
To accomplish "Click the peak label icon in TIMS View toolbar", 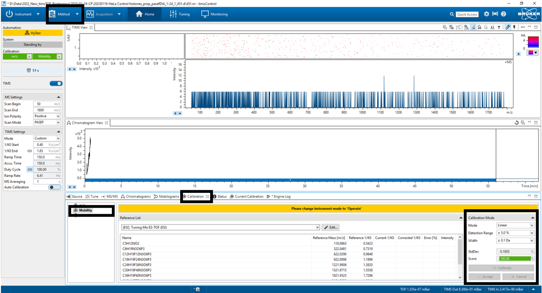I will tap(492, 27).
